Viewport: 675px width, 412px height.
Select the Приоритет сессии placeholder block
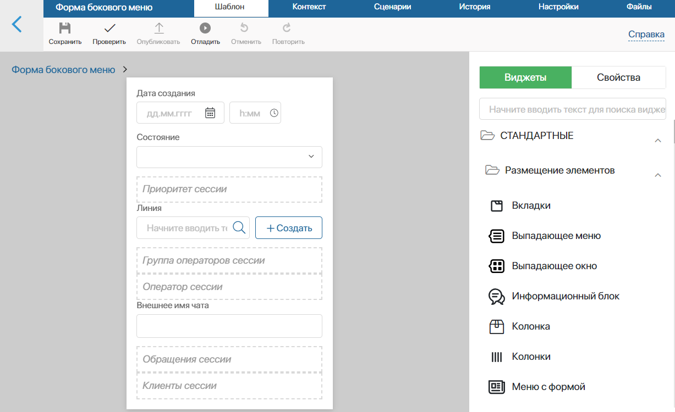click(x=229, y=189)
